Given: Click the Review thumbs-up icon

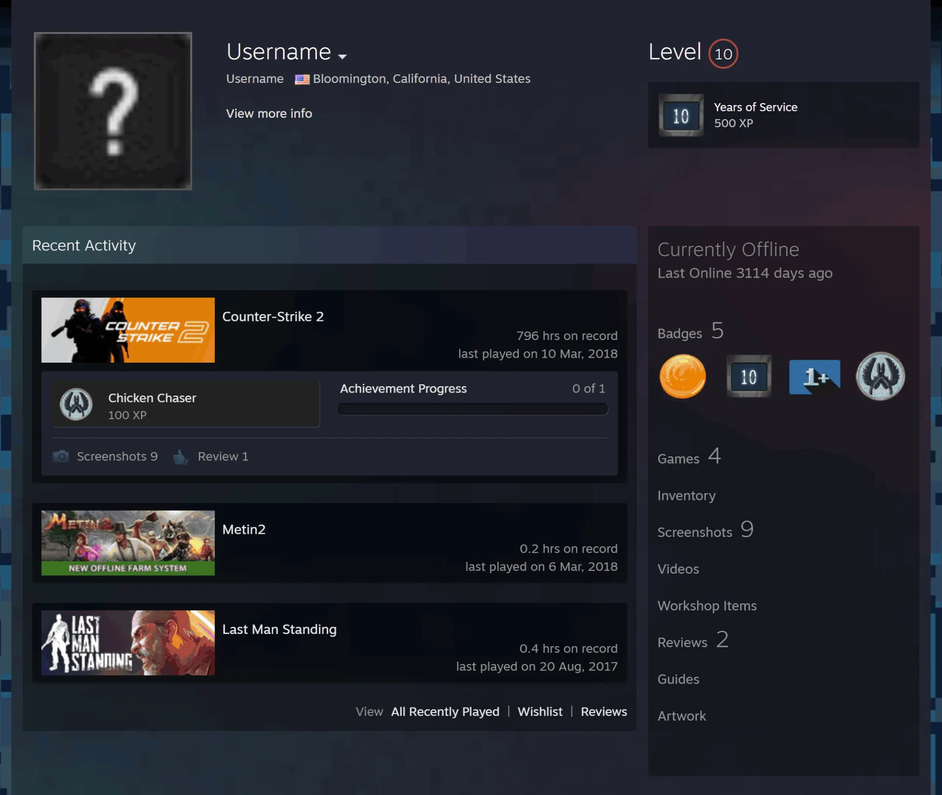Looking at the screenshot, I should click(x=180, y=456).
